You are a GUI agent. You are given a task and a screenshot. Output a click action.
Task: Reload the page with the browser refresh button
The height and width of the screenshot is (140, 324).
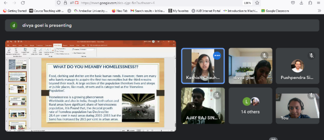(23, 3)
